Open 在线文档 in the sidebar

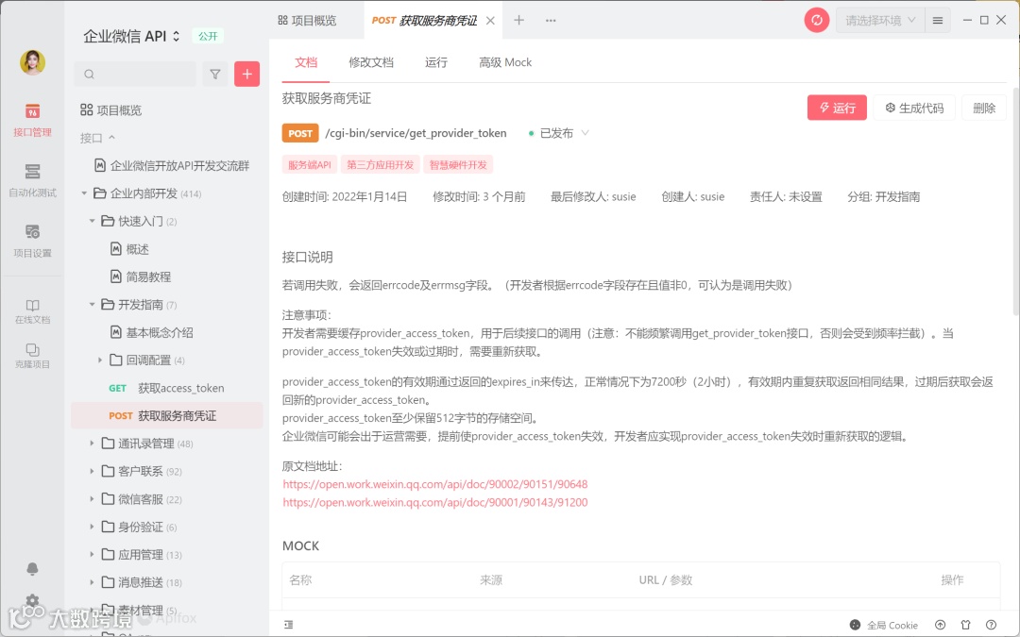pyautogui.click(x=32, y=311)
